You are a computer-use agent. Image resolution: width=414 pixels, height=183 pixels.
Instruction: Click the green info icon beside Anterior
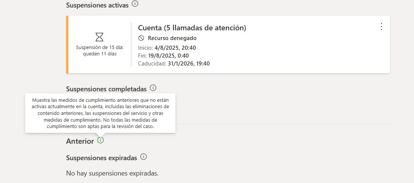coord(100,140)
